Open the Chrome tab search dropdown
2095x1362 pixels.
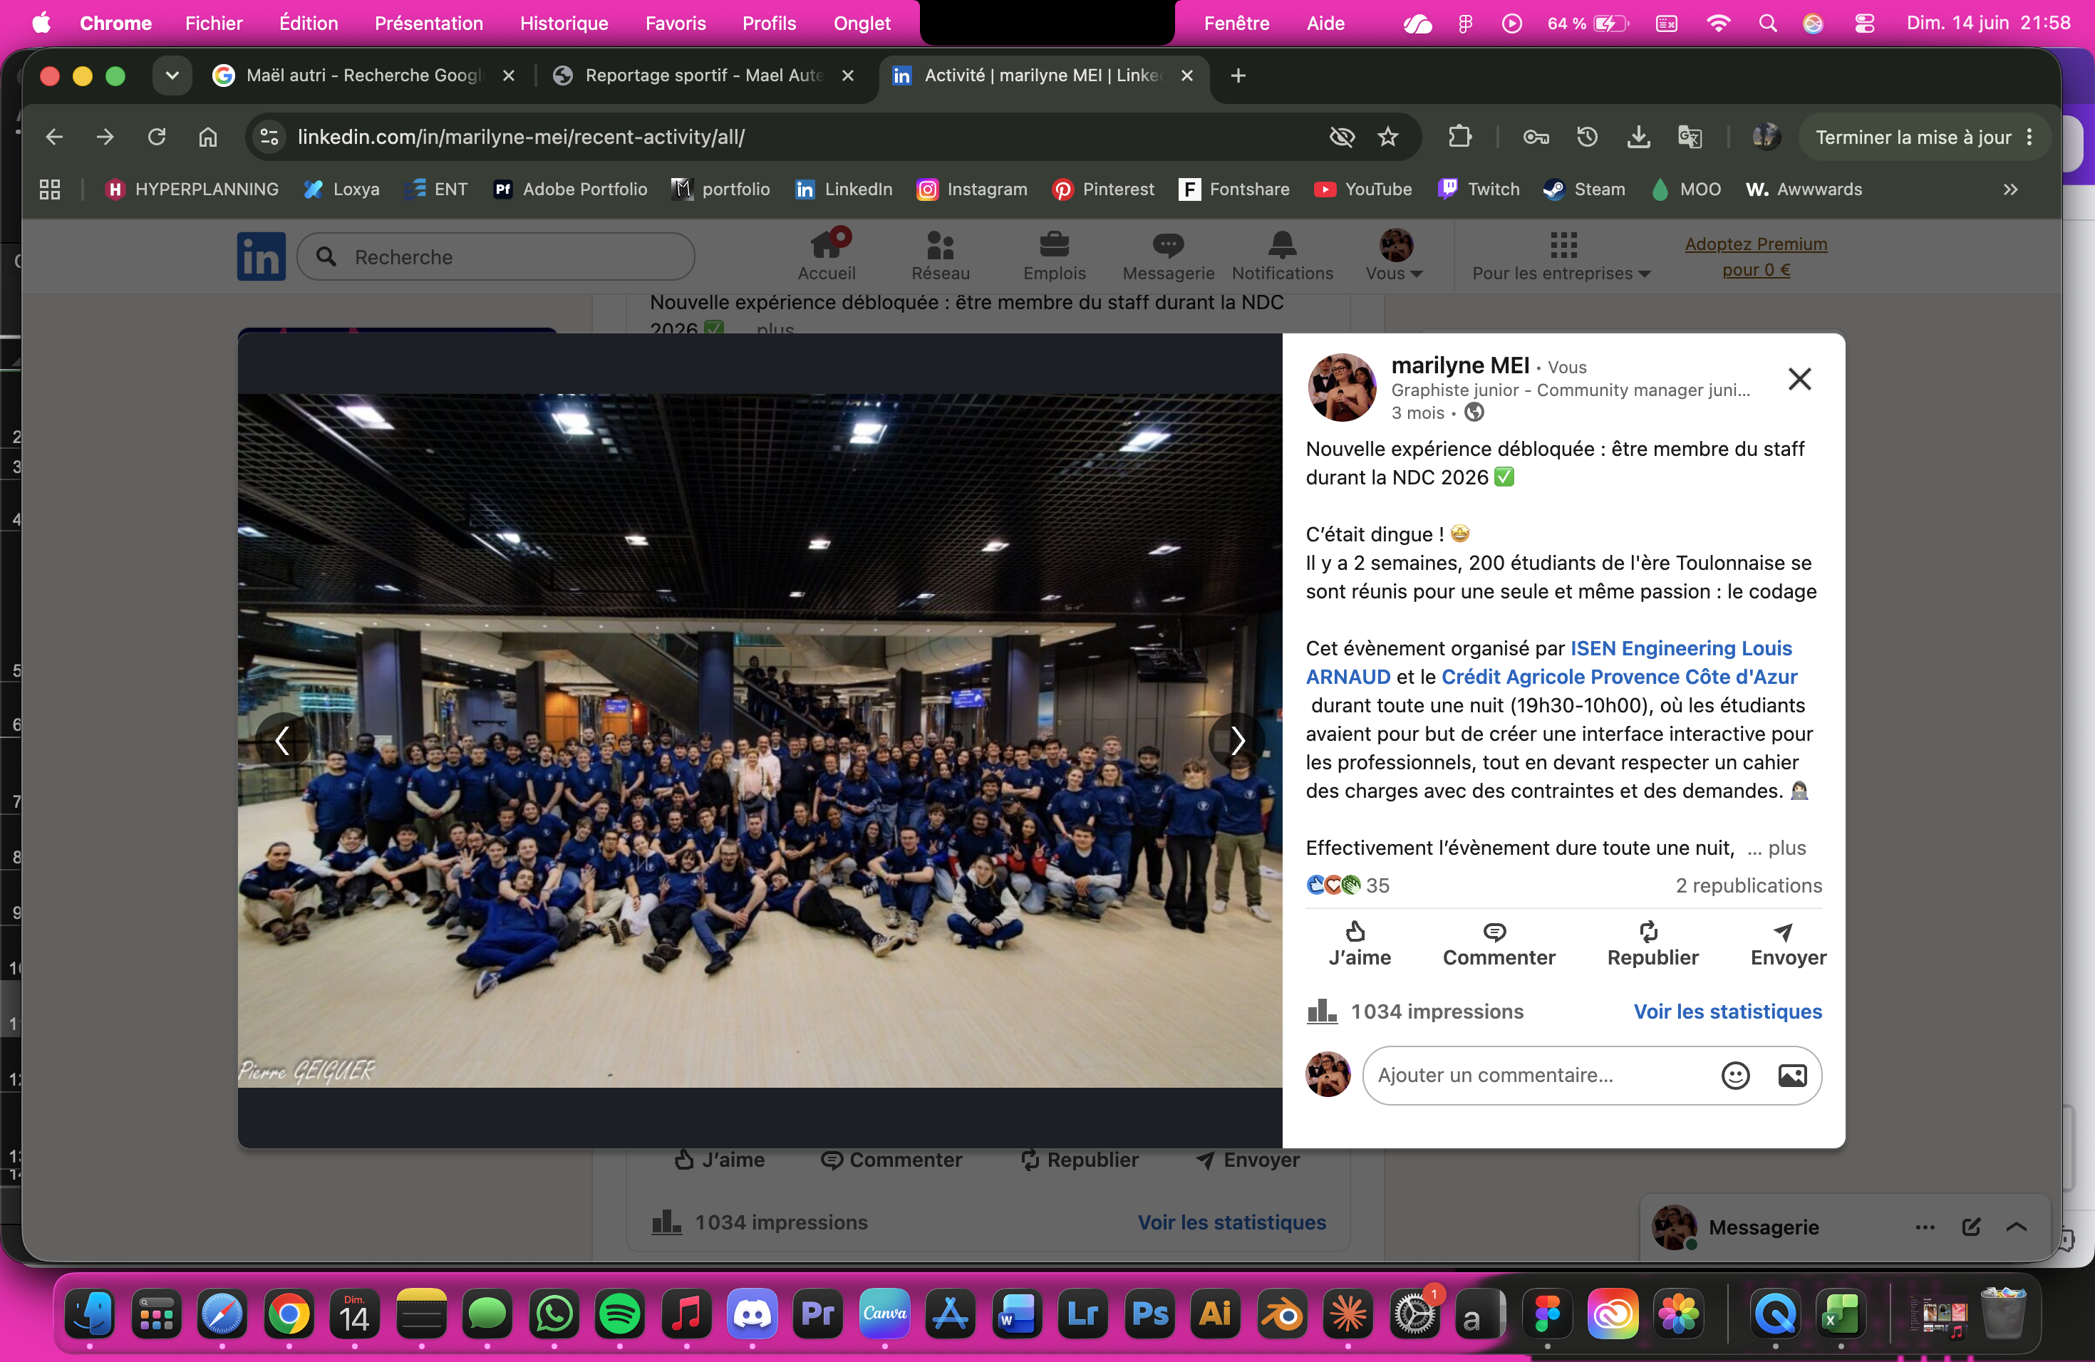coord(172,76)
